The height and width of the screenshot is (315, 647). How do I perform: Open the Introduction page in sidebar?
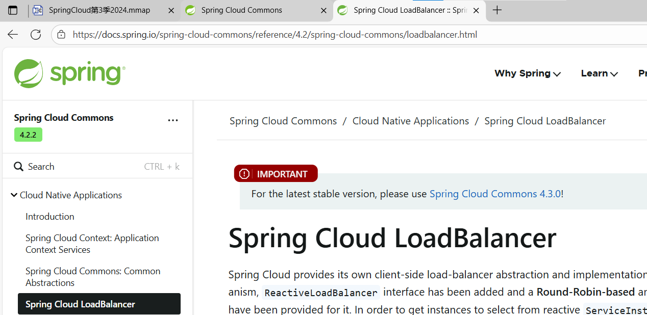[50, 217]
